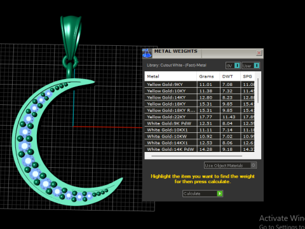This screenshot has width=305, height=229.
Task: Click the Metal Weights flask icon
Action: click(x=147, y=53)
